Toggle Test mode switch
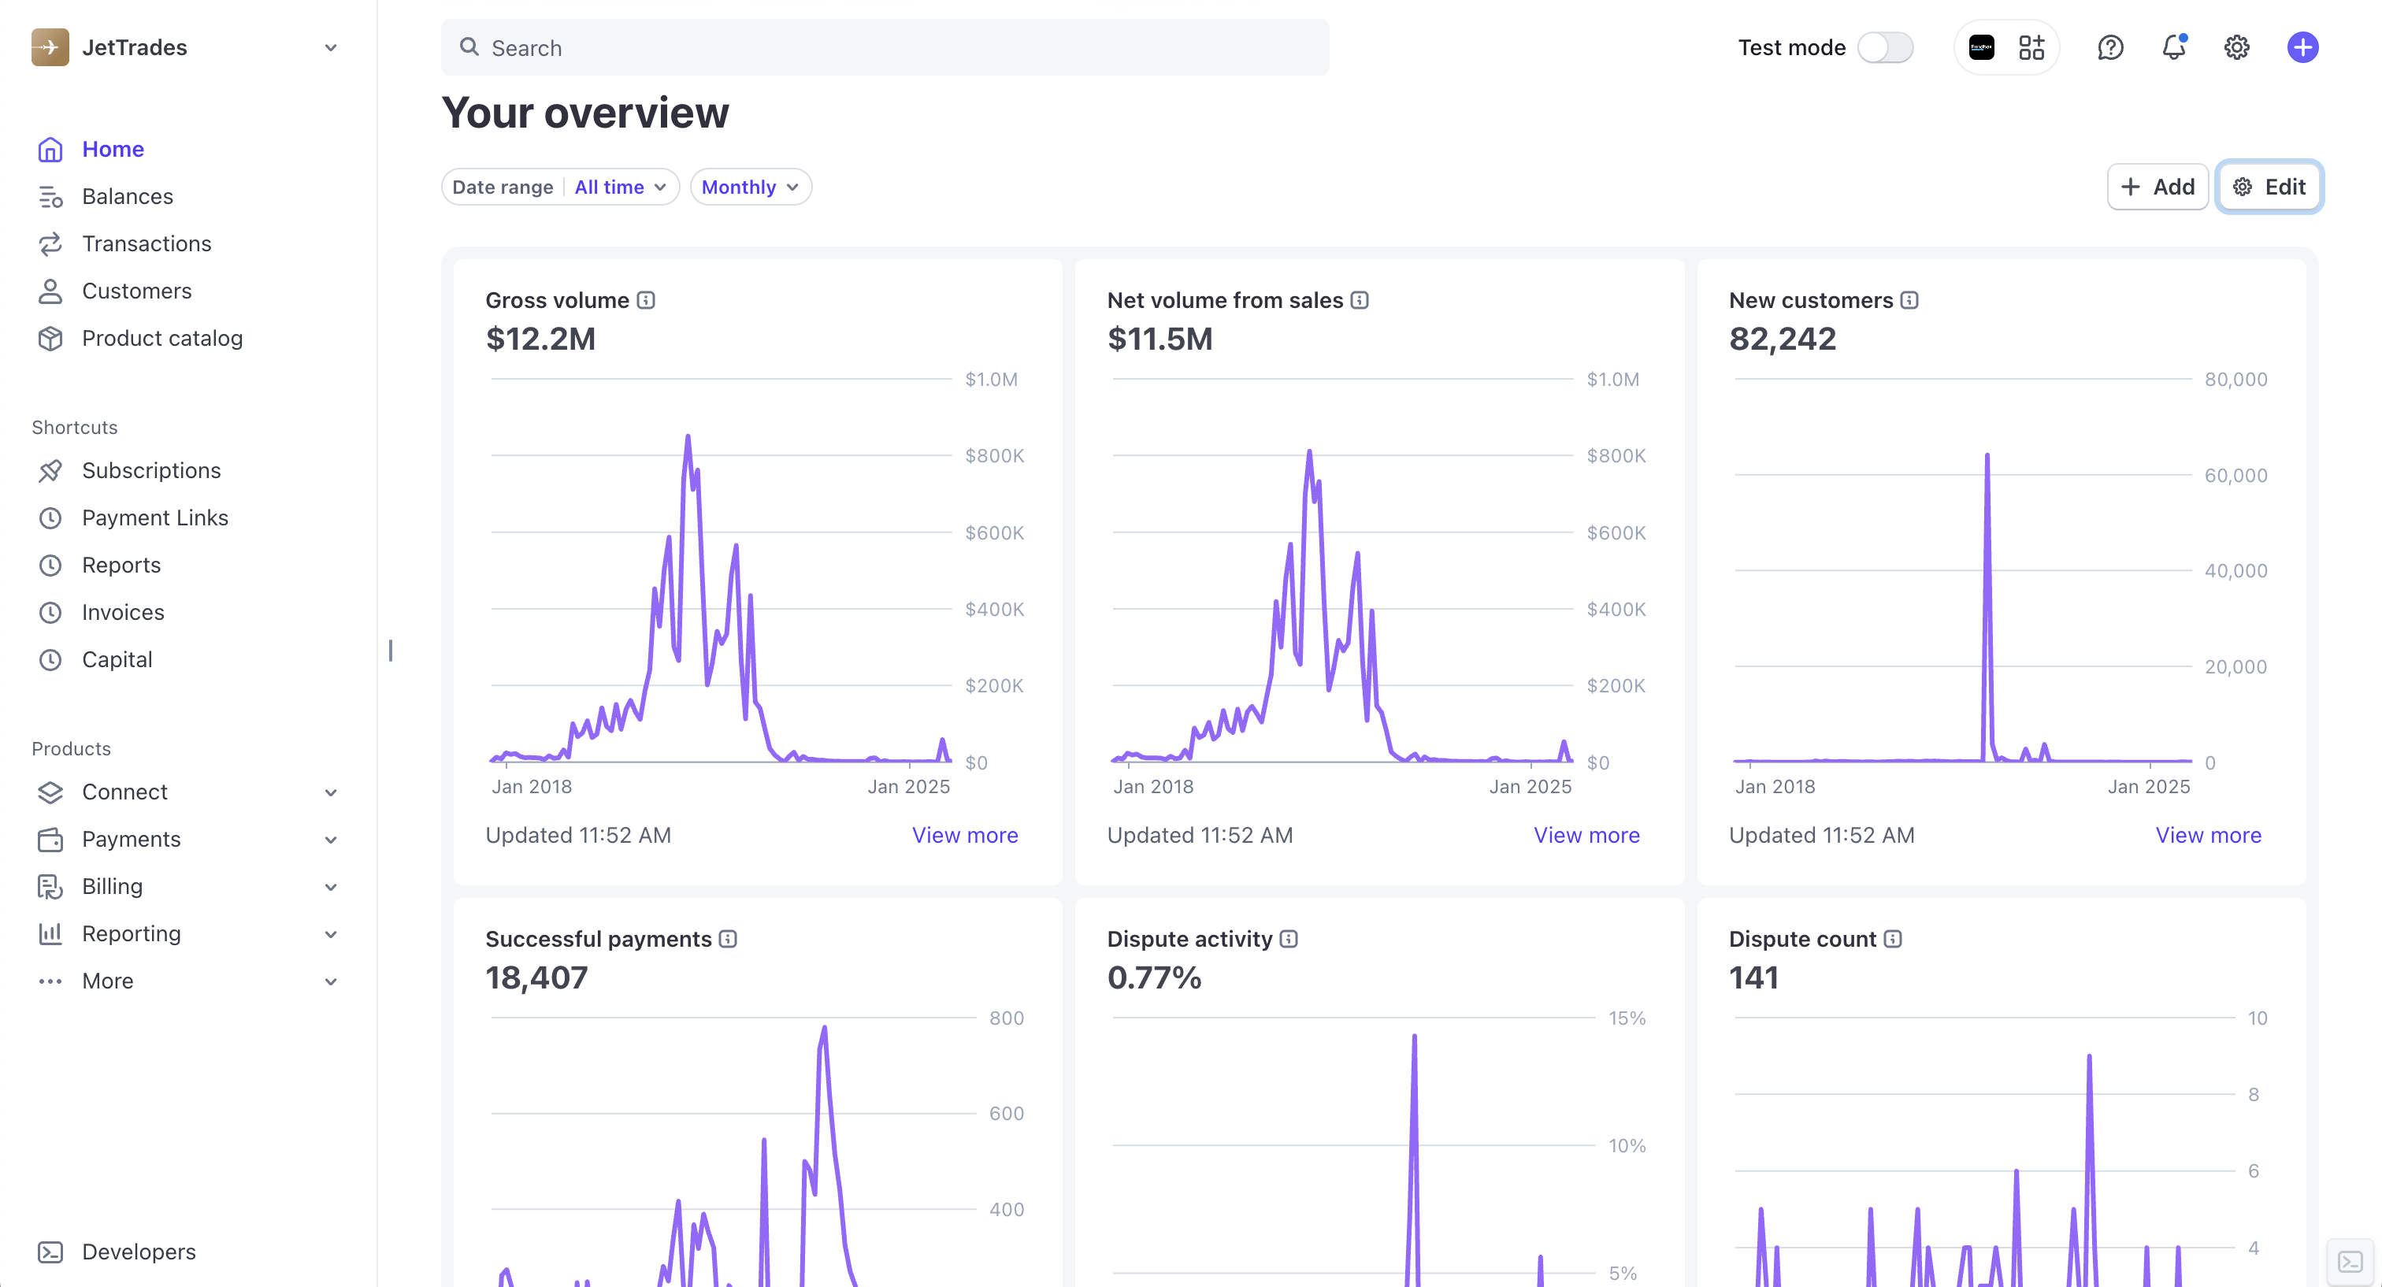 pos(1884,47)
